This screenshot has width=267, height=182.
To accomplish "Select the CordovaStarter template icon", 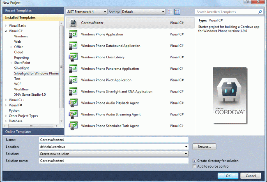I will (x=73, y=23).
